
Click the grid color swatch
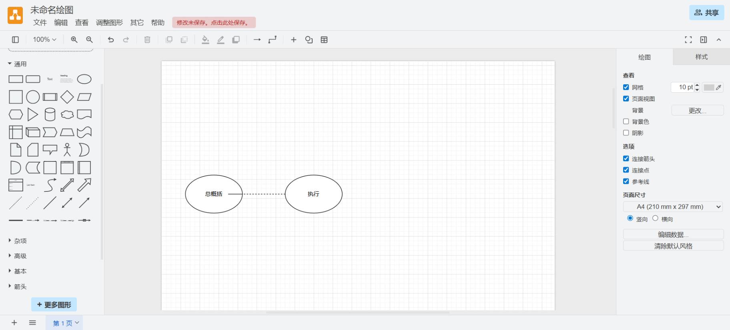pos(709,87)
